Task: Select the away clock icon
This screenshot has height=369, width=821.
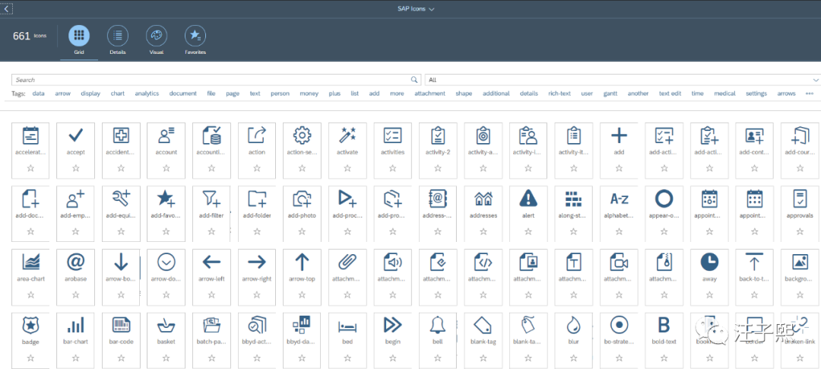Action: 709,262
